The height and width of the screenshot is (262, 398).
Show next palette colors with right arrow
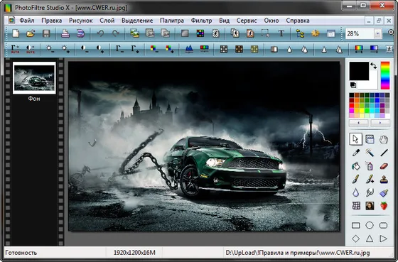click(x=380, y=123)
